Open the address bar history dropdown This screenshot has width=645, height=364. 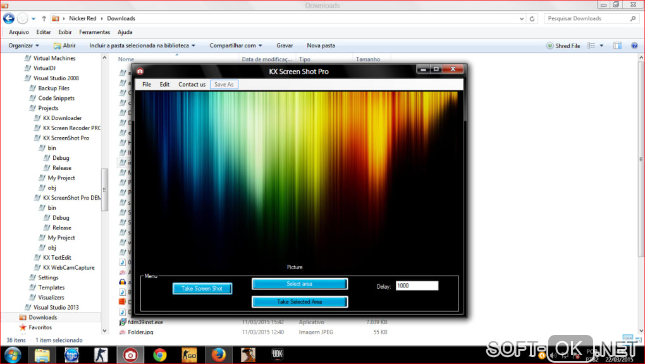522,18
